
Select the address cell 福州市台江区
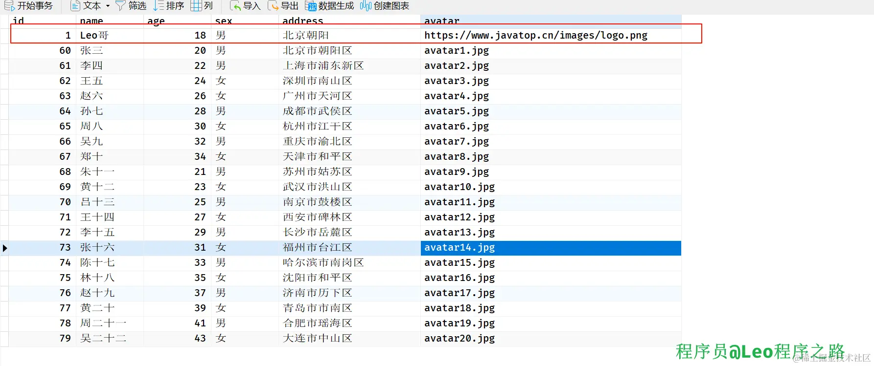[349, 247]
